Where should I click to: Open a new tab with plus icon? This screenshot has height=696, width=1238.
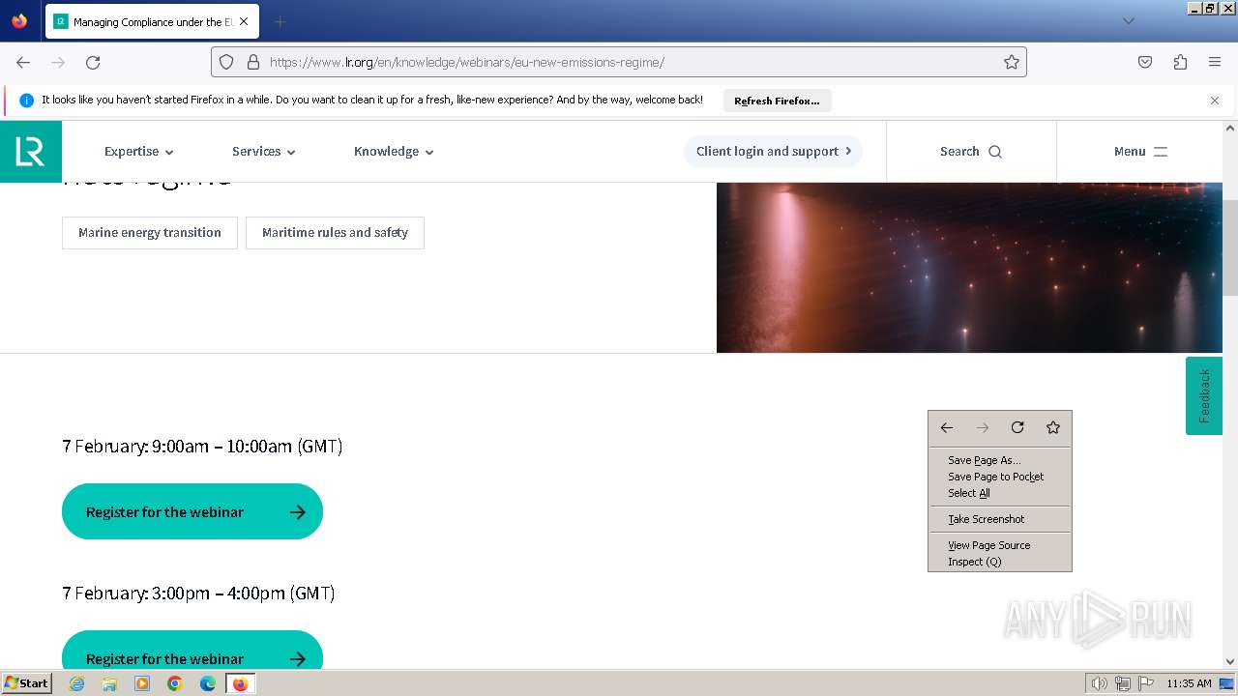pos(280,21)
